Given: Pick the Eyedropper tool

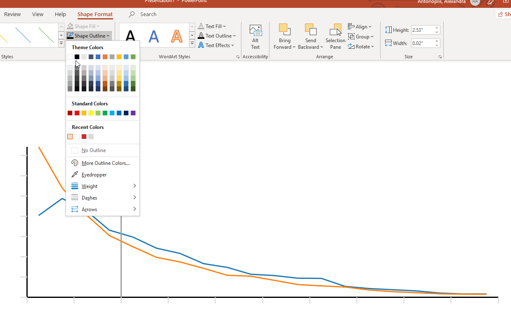Looking at the screenshot, I should [94, 175].
